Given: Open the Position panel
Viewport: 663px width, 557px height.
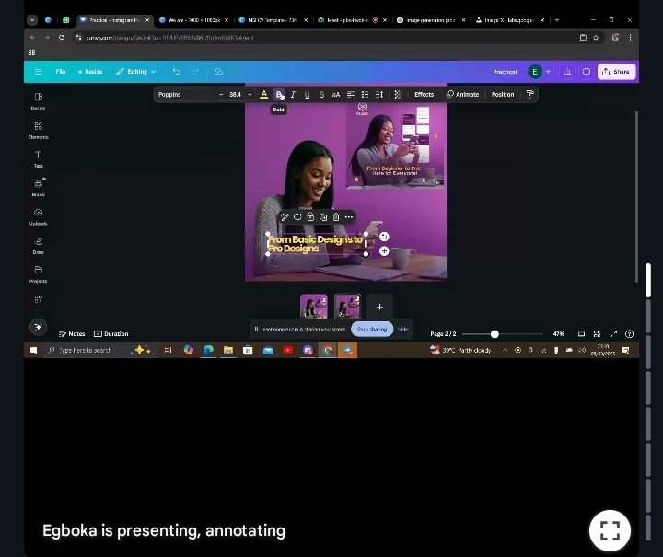Looking at the screenshot, I should [503, 94].
